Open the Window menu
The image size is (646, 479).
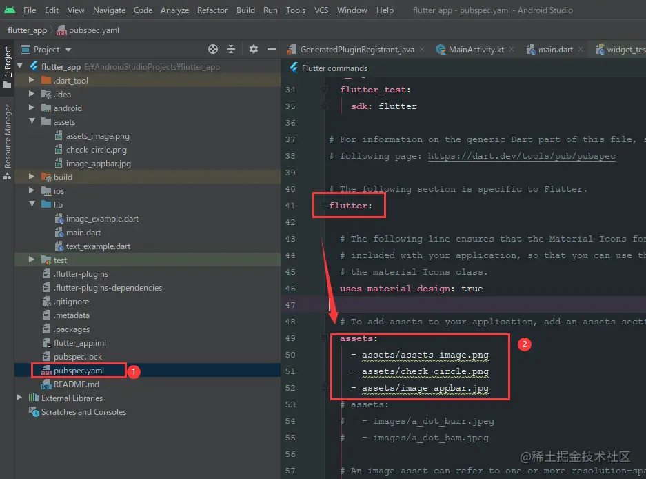coord(352,10)
